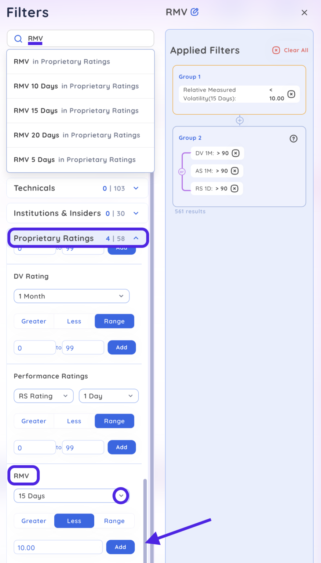Open the Group 2 help icon
321x563 pixels.
point(293,139)
